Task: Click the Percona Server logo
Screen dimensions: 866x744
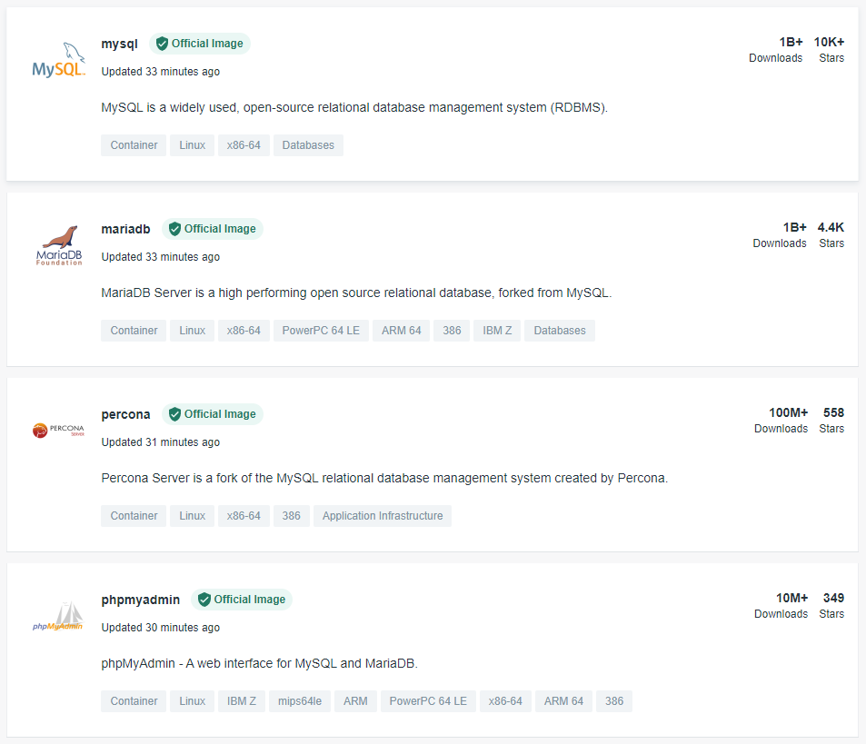Action: coord(58,430)
